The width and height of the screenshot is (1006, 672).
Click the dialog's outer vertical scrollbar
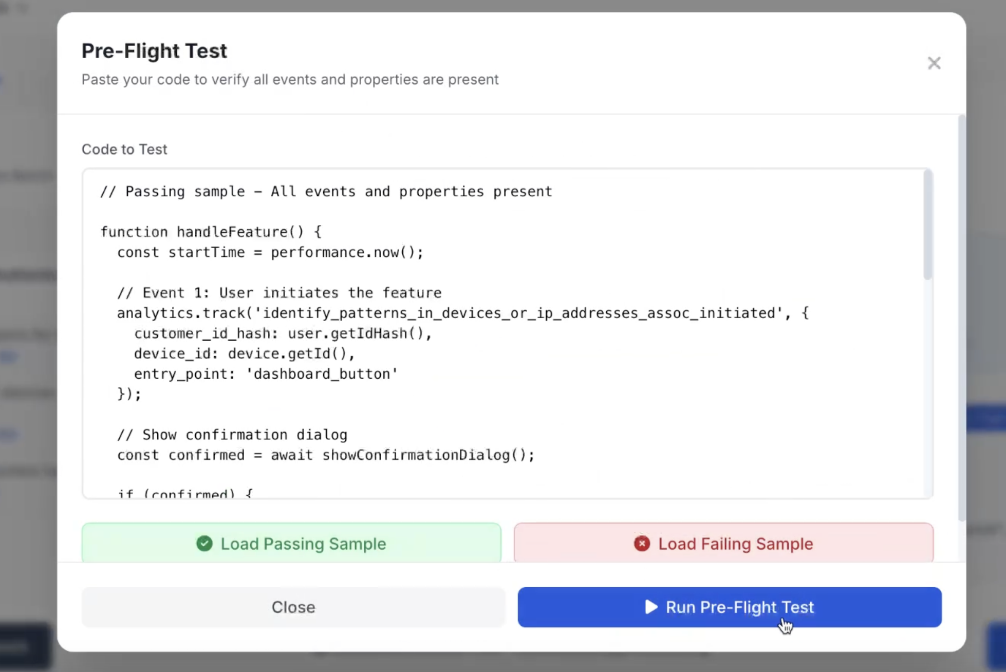coord(961,319)
